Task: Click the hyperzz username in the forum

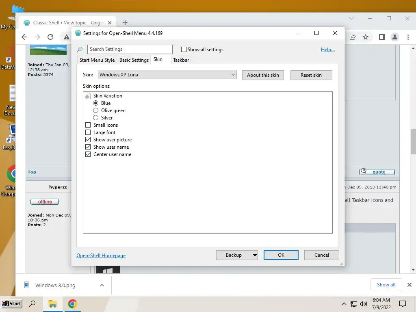Action: tap(58, 187)
